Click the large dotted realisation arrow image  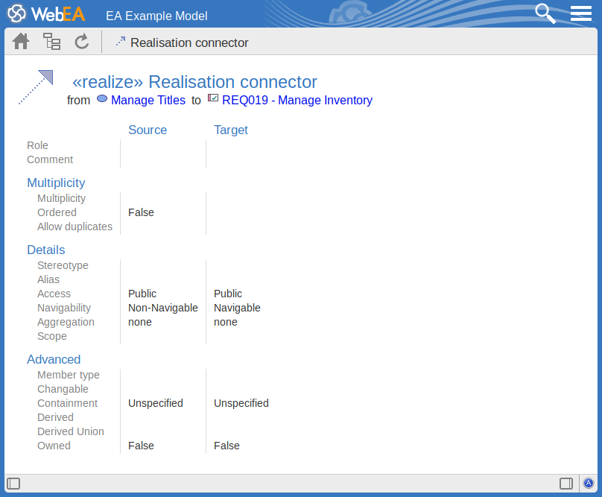coord(36,87)
